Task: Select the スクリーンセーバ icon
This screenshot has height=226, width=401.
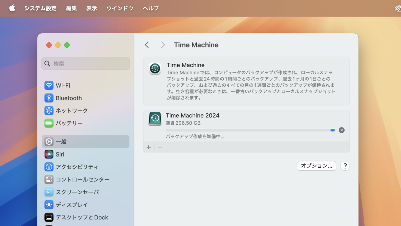Action: click(x=49, y=192)
